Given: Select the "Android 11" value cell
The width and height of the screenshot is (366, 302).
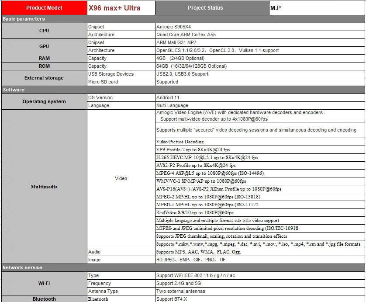Looking at the screenshot, I should pyautogui.click(x=260, y=97).
